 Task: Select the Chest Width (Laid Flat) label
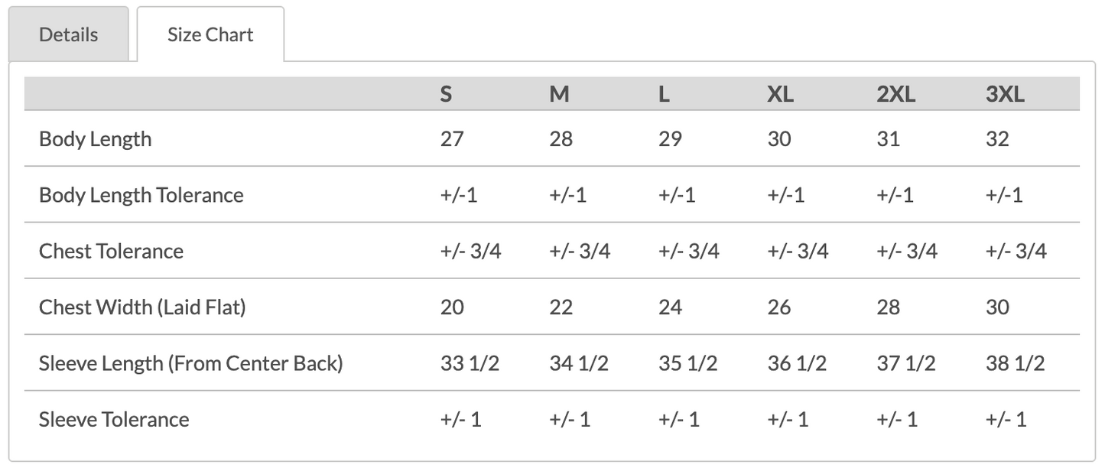click(142, 307)
